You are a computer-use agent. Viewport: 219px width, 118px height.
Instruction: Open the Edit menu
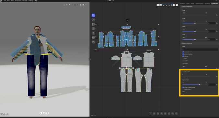(x=8, y=1)
